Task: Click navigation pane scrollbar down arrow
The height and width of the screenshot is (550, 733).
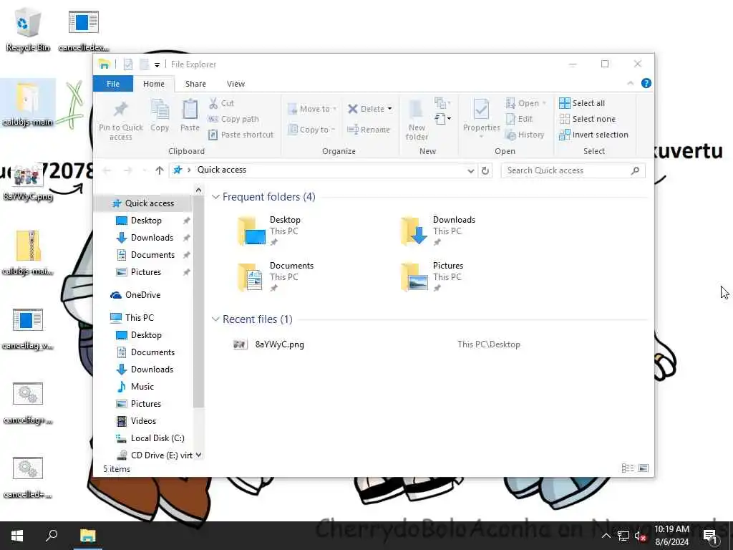Action: click(199, 455)
